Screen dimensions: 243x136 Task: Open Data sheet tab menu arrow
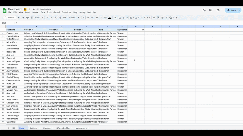coord(26,128)
